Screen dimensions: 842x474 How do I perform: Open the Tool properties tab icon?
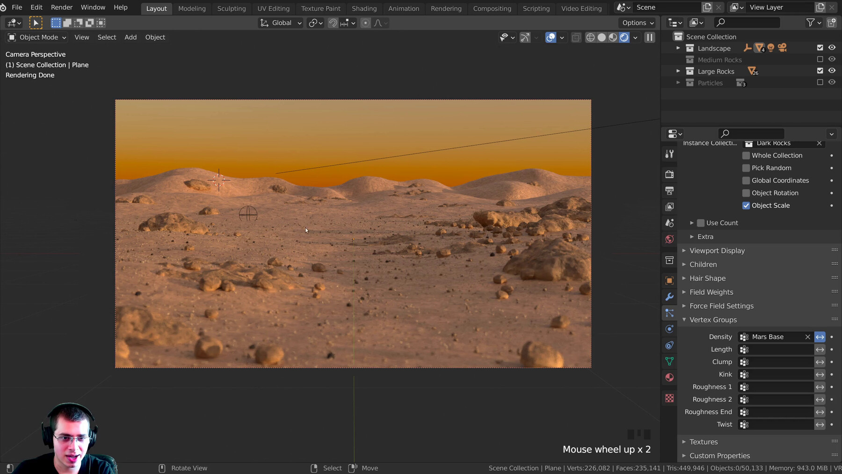pos(669,154)
